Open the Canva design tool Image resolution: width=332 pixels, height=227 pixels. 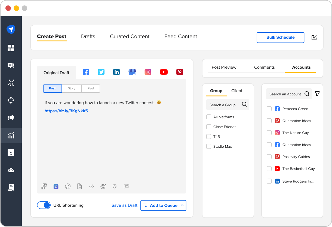click(56, 186)
